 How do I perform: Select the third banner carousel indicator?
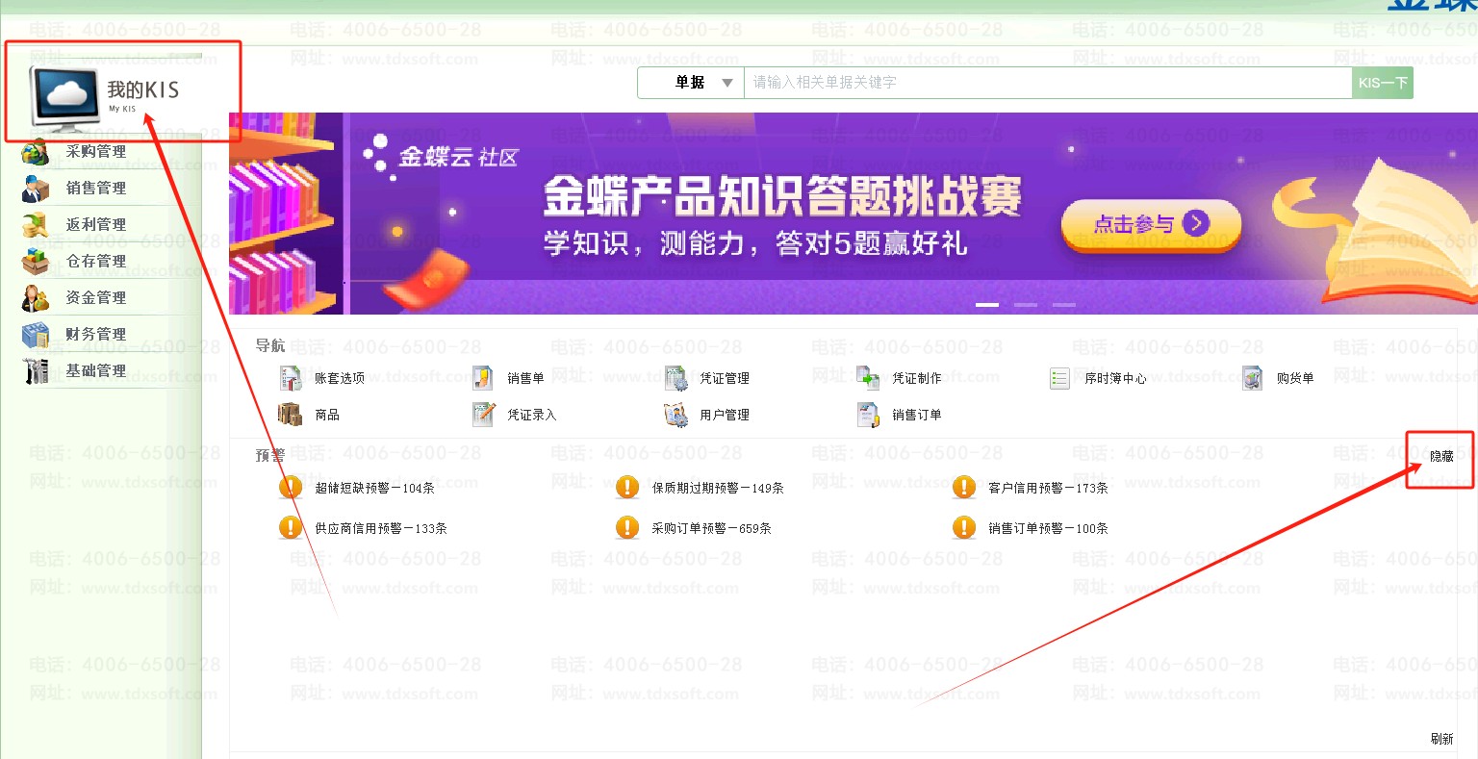[x=1063, y=305]
